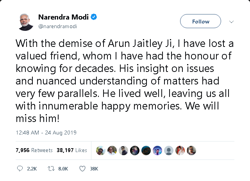Click the liker avatar right of the gray silhouette
The width and height of the screenshot is (250, 181).
coord(180,151)
